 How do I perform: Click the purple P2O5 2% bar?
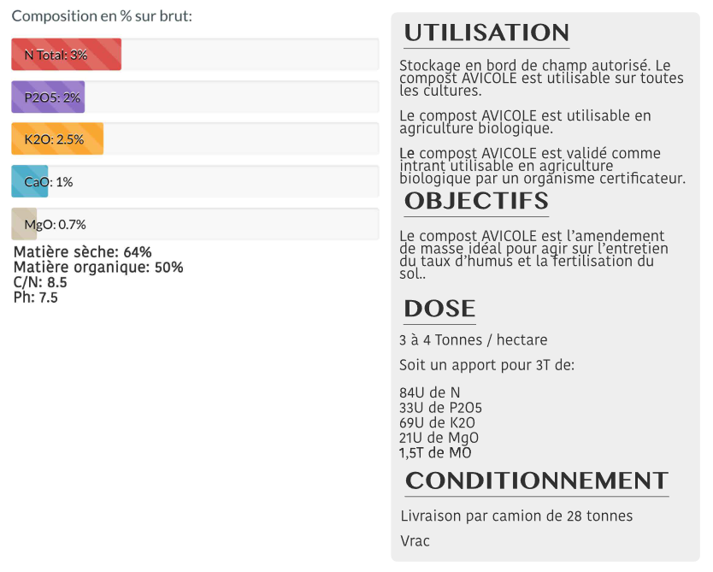pyautogui.click(x=48, y=97)
